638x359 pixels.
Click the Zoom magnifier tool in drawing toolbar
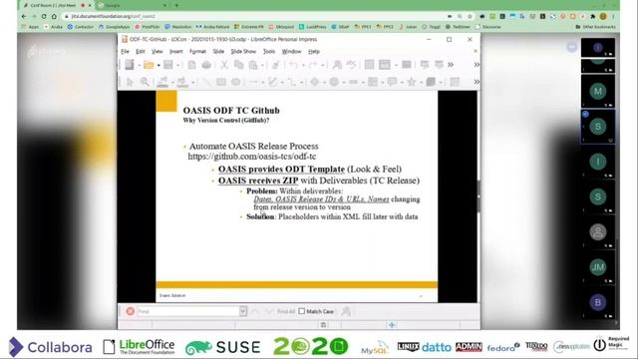145,82
